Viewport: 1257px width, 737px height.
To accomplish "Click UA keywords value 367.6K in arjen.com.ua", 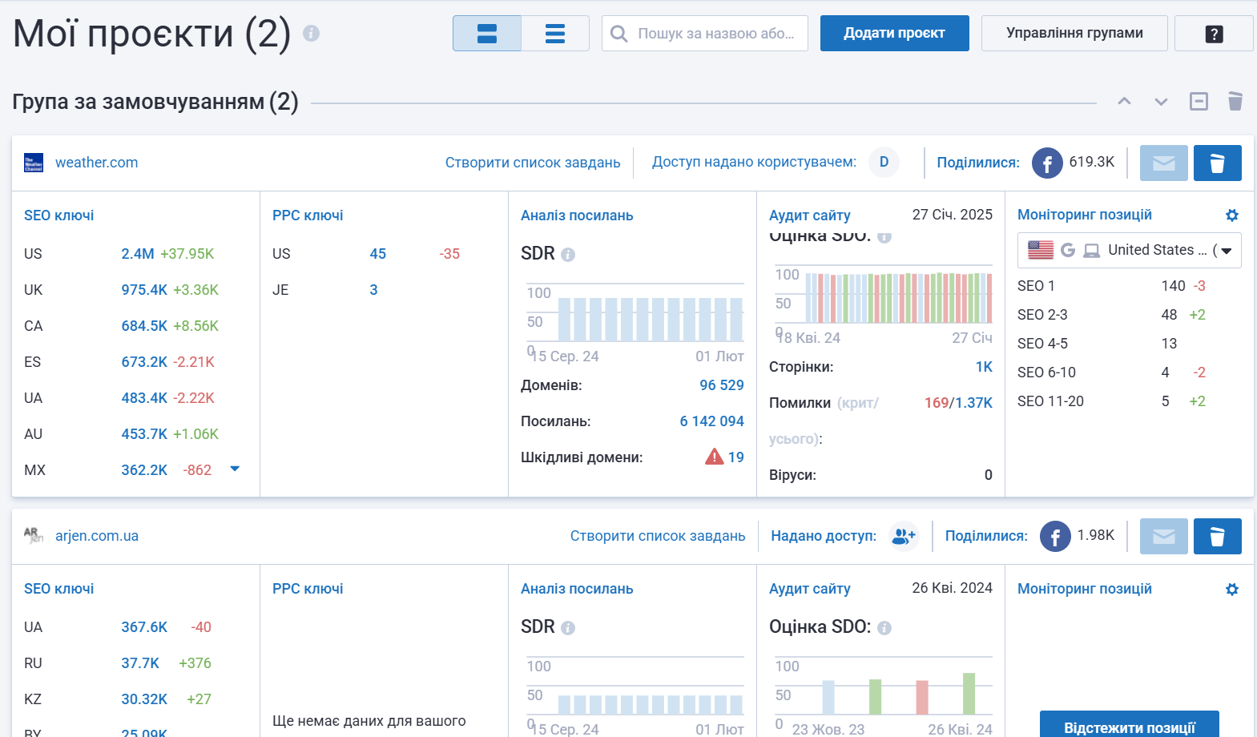I will coord(144,627).
